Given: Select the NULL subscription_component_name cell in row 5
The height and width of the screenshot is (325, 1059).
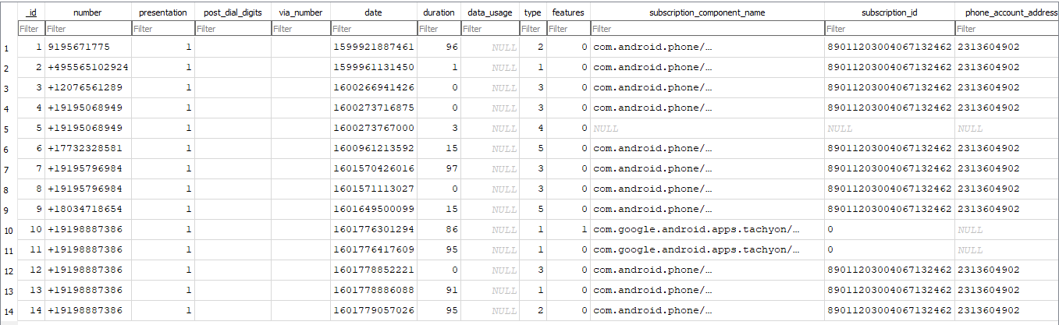Looking at the screenshot, I should (707, 128).
